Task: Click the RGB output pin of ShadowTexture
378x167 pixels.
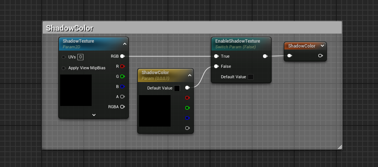Action: pos(122,56)
